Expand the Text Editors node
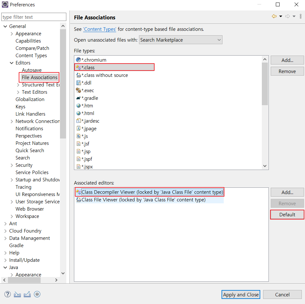Image resolution: width=305 pixels, height=304 pixels. [x=18, y=92]
